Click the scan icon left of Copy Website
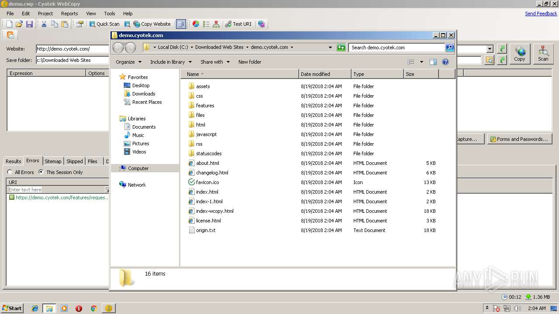This screenshot has height=314, width=559. 127,24
